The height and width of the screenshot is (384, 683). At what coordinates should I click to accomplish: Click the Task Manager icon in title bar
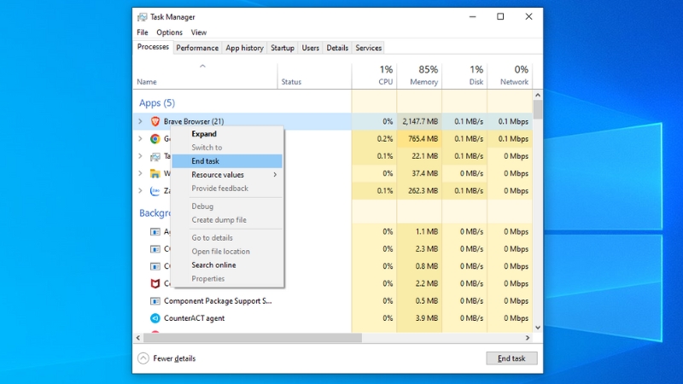141,16
